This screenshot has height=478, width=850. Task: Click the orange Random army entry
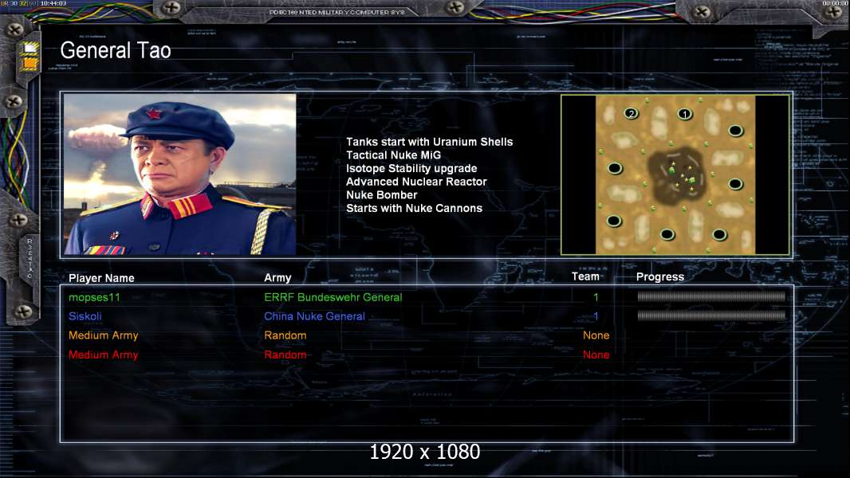point(285,335)
